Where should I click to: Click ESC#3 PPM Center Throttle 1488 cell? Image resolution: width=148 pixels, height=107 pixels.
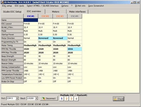[x=60, y=71]
